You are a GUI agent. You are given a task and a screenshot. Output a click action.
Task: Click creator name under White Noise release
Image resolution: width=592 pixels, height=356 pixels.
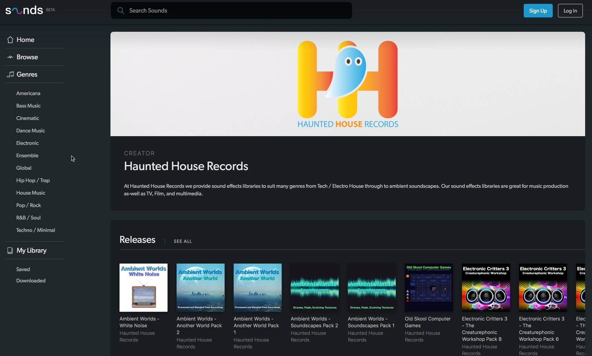(137, 336)
